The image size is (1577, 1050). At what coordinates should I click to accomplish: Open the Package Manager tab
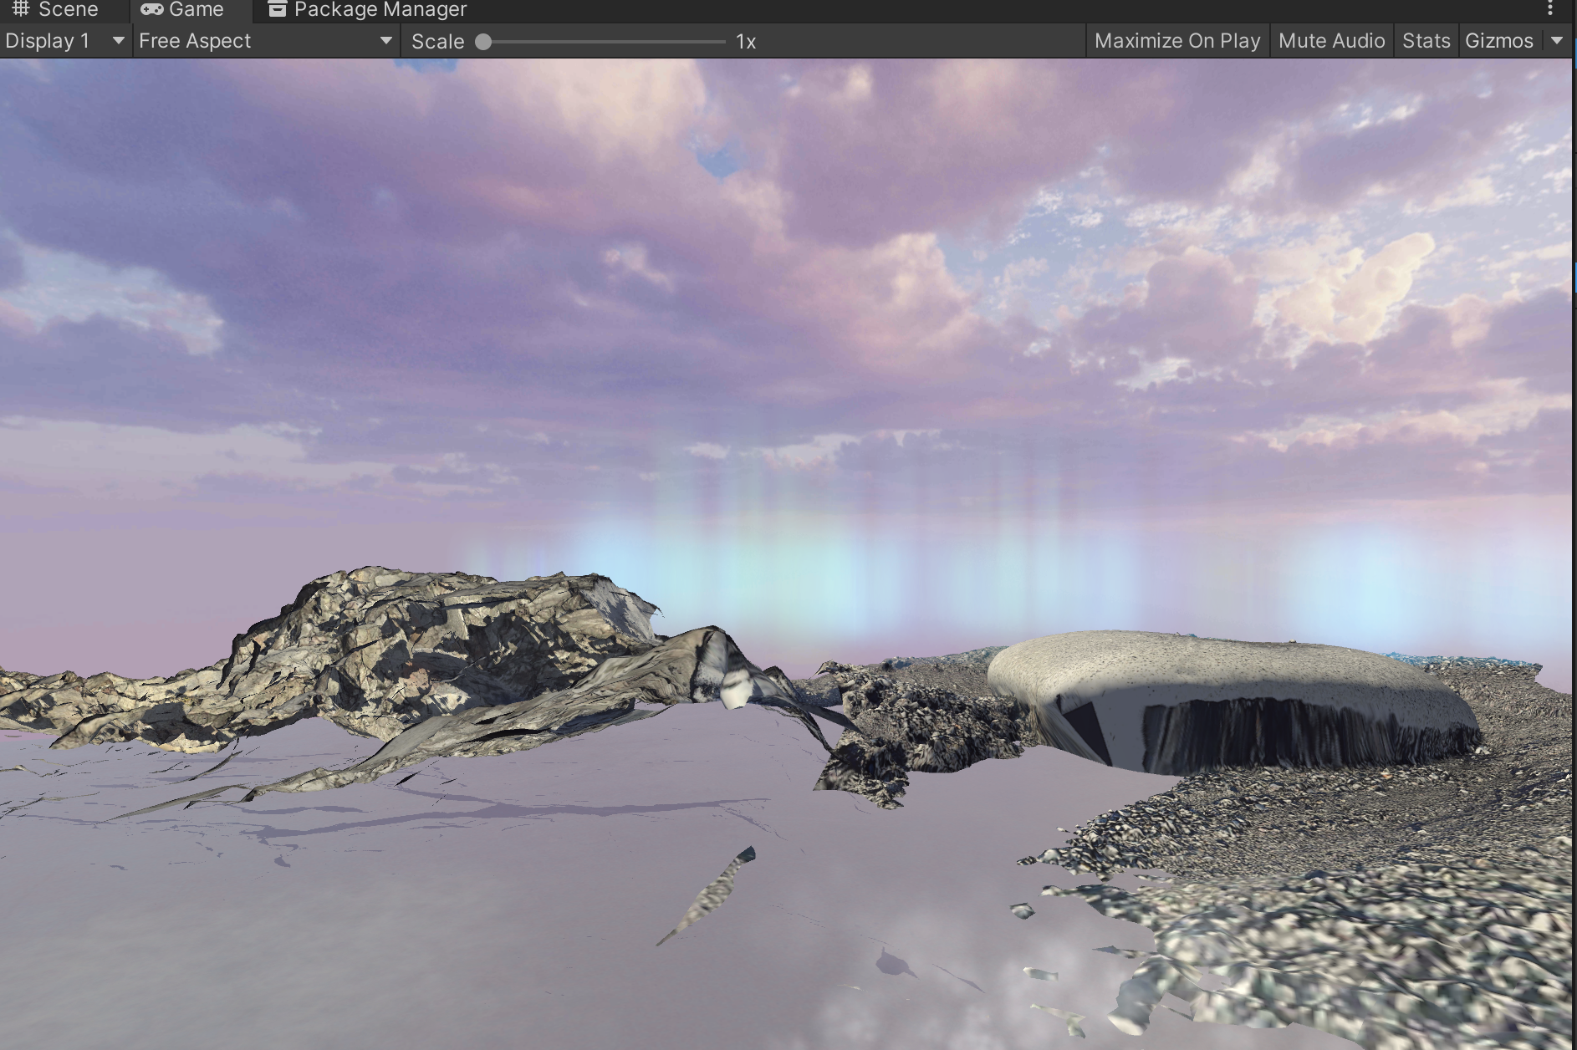click(x=367, y=10)
